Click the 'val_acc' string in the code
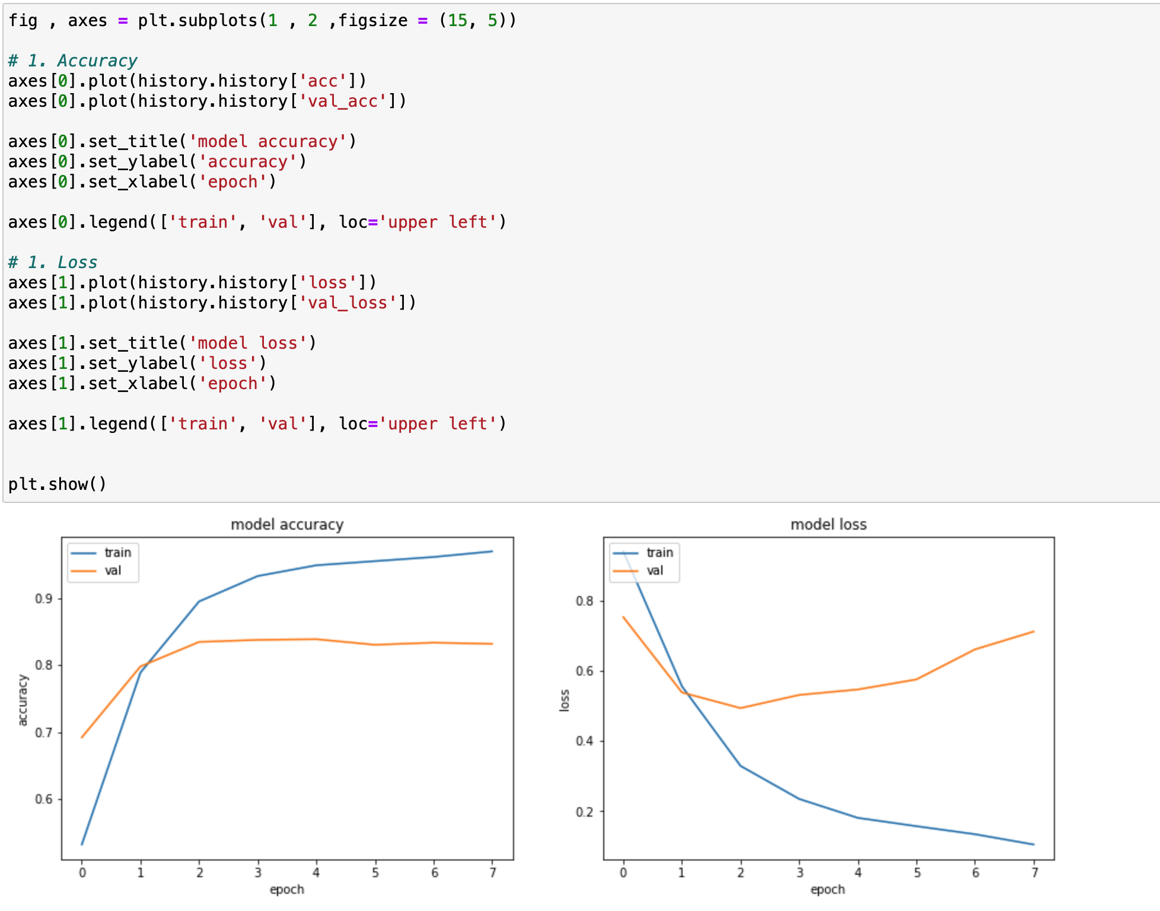Screen dimensions: 1160x911 pos(343,101)
